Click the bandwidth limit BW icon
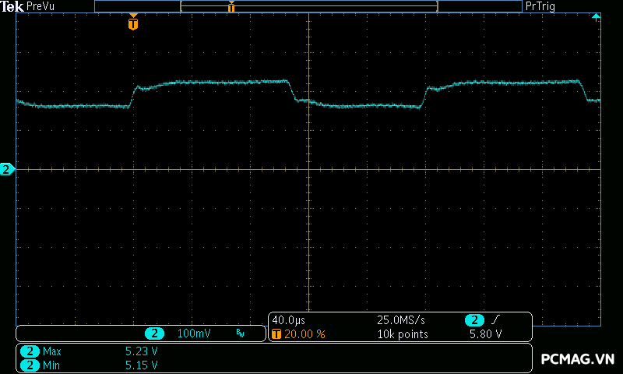 240,334
